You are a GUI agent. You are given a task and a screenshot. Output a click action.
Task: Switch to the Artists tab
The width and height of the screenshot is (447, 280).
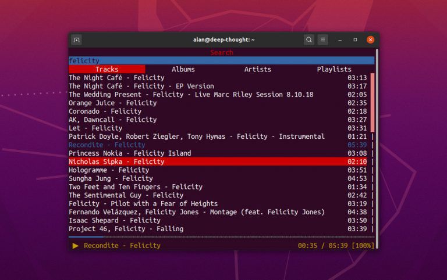[x=257, y=69]
